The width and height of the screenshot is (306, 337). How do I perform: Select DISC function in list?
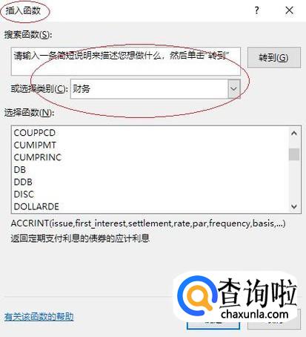[x=24, y=194]
